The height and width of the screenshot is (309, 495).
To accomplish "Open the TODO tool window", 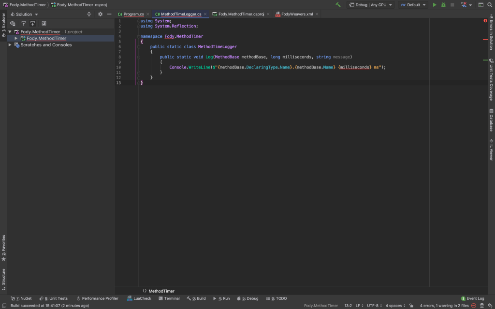I will point(276,298).
